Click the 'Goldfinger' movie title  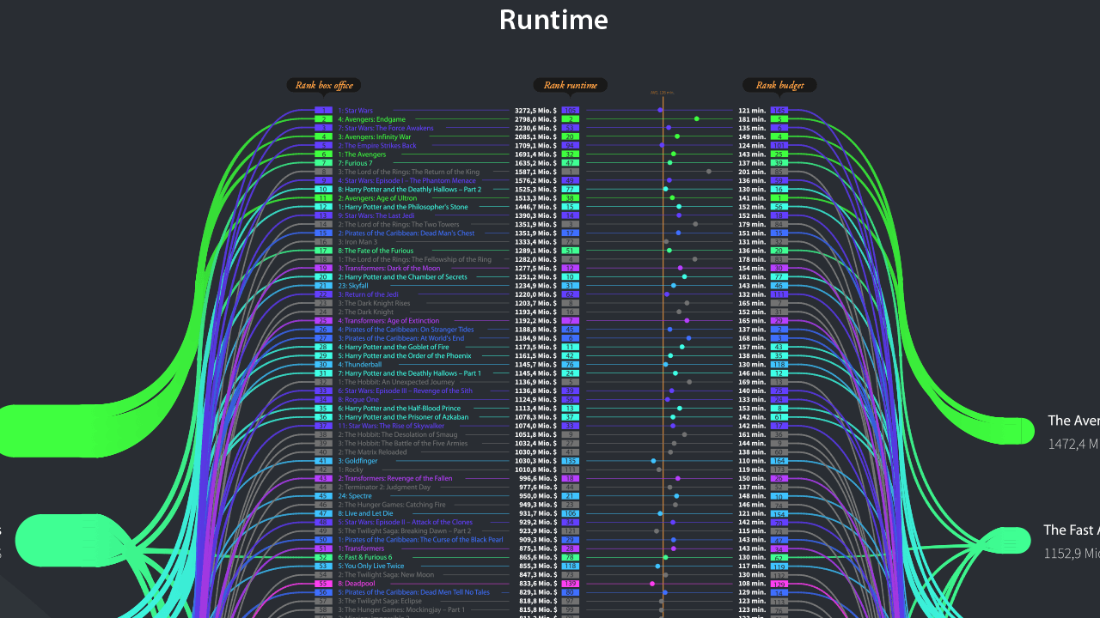(357, 461)
